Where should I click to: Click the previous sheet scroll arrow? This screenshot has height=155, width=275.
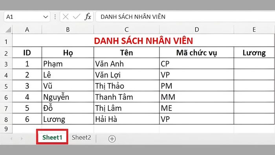[11, 139]
